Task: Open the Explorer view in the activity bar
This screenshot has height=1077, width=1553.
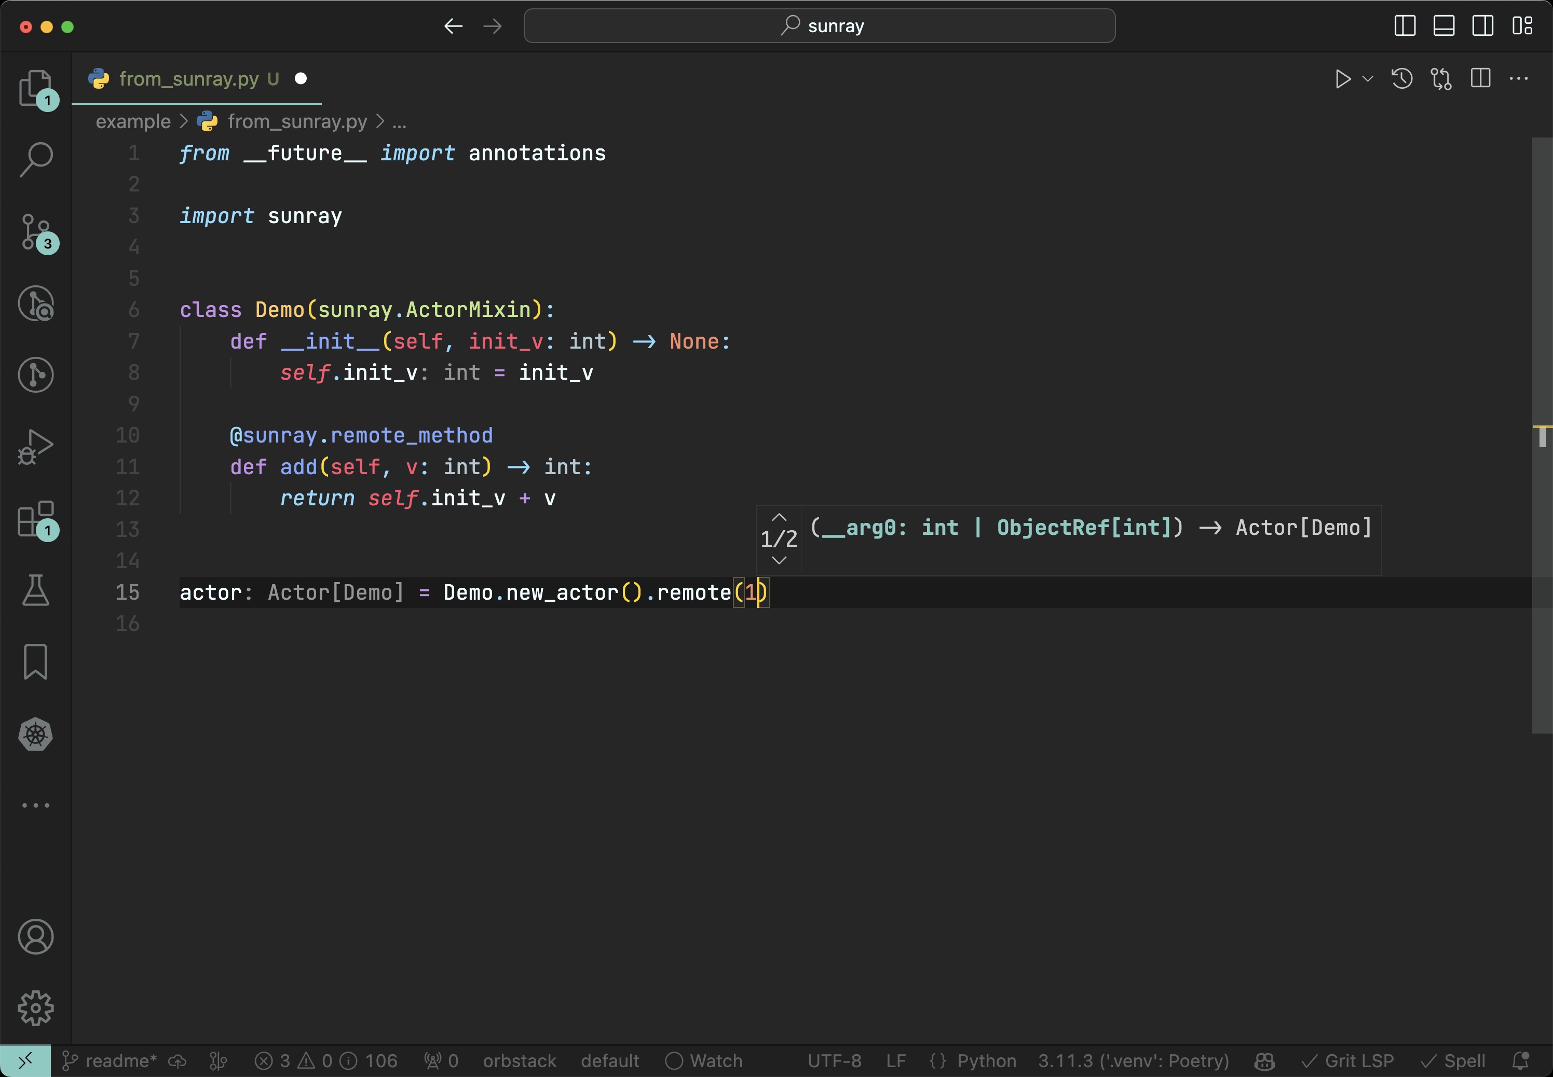Action: click(35, 88)
